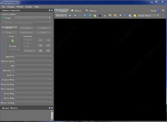
Task: Click the blue info icon beside Ready
Action: tap(158, 11)
